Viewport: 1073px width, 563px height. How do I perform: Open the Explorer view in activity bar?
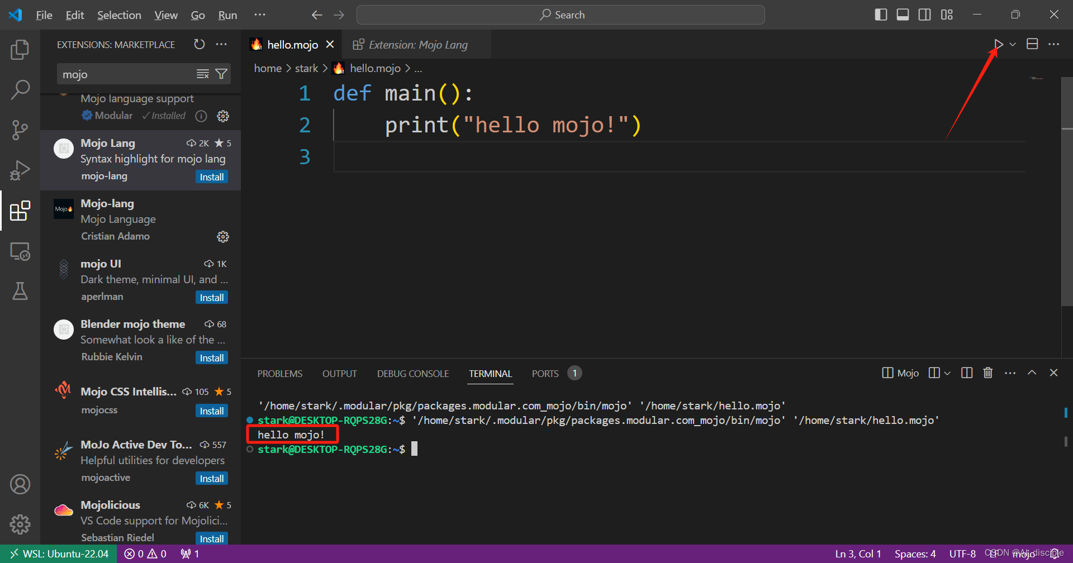(x=20, y=50)
